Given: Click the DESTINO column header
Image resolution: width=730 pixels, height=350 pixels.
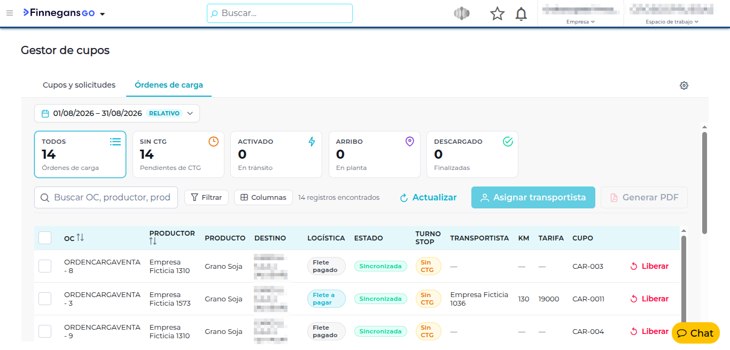Looking at the screenshot, I should [270, 238].
